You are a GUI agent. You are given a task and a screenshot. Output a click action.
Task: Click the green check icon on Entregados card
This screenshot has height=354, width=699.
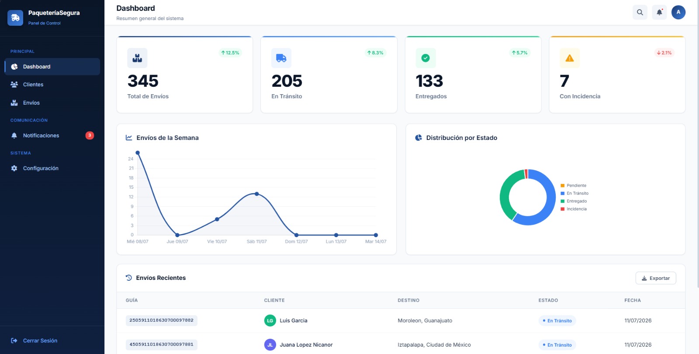click(x=426, y=58)
